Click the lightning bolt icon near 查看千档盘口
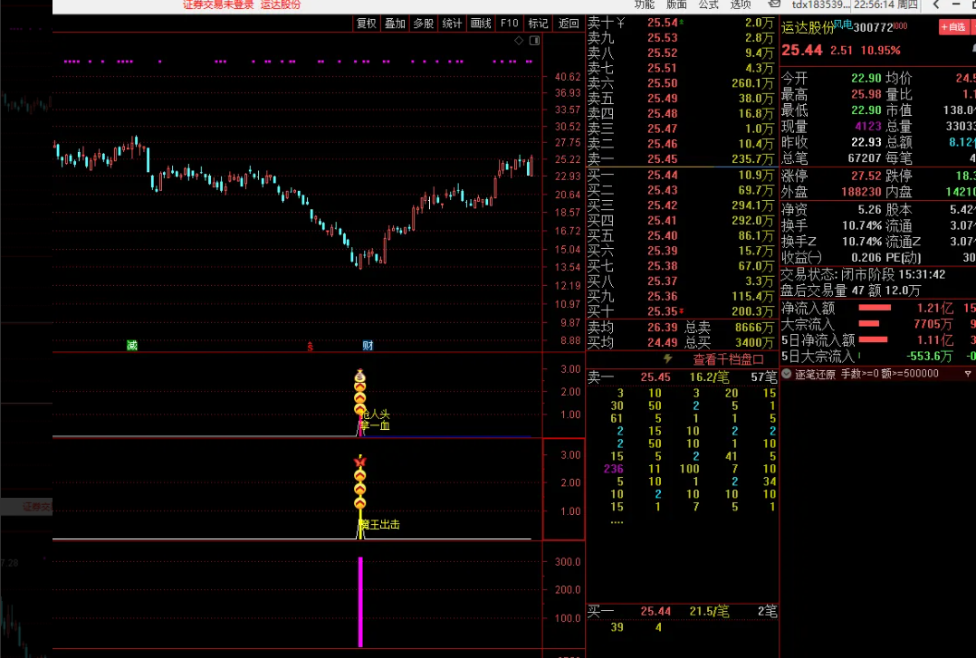Viewport: 976px width, 658px height. coord(668,358)
